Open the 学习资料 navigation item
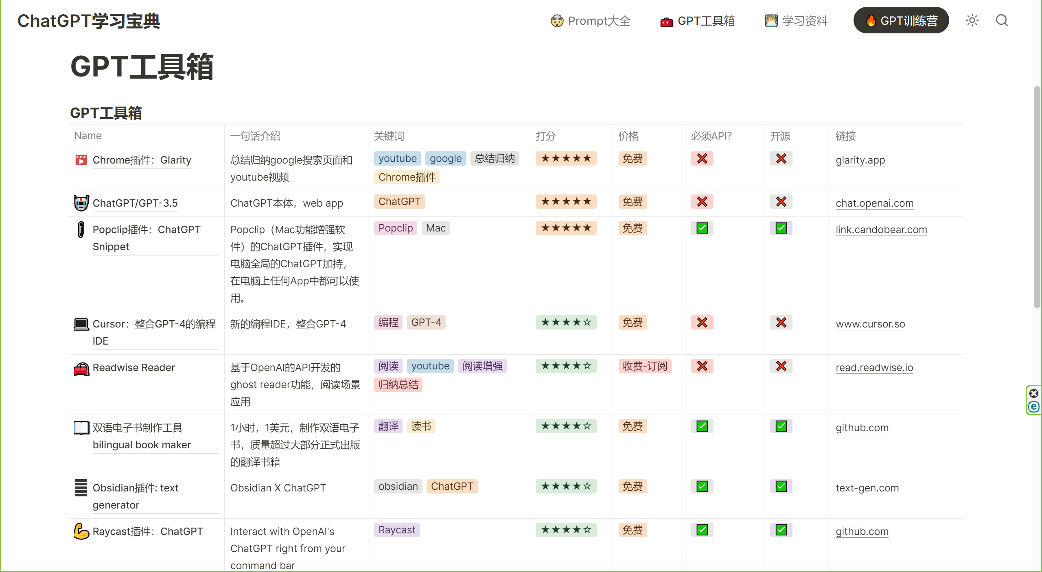 click(x=796, y=21)
